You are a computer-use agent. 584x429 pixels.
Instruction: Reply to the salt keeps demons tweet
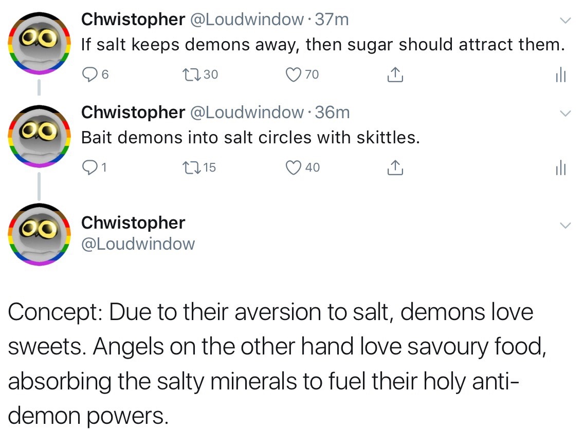pos(89,75)
